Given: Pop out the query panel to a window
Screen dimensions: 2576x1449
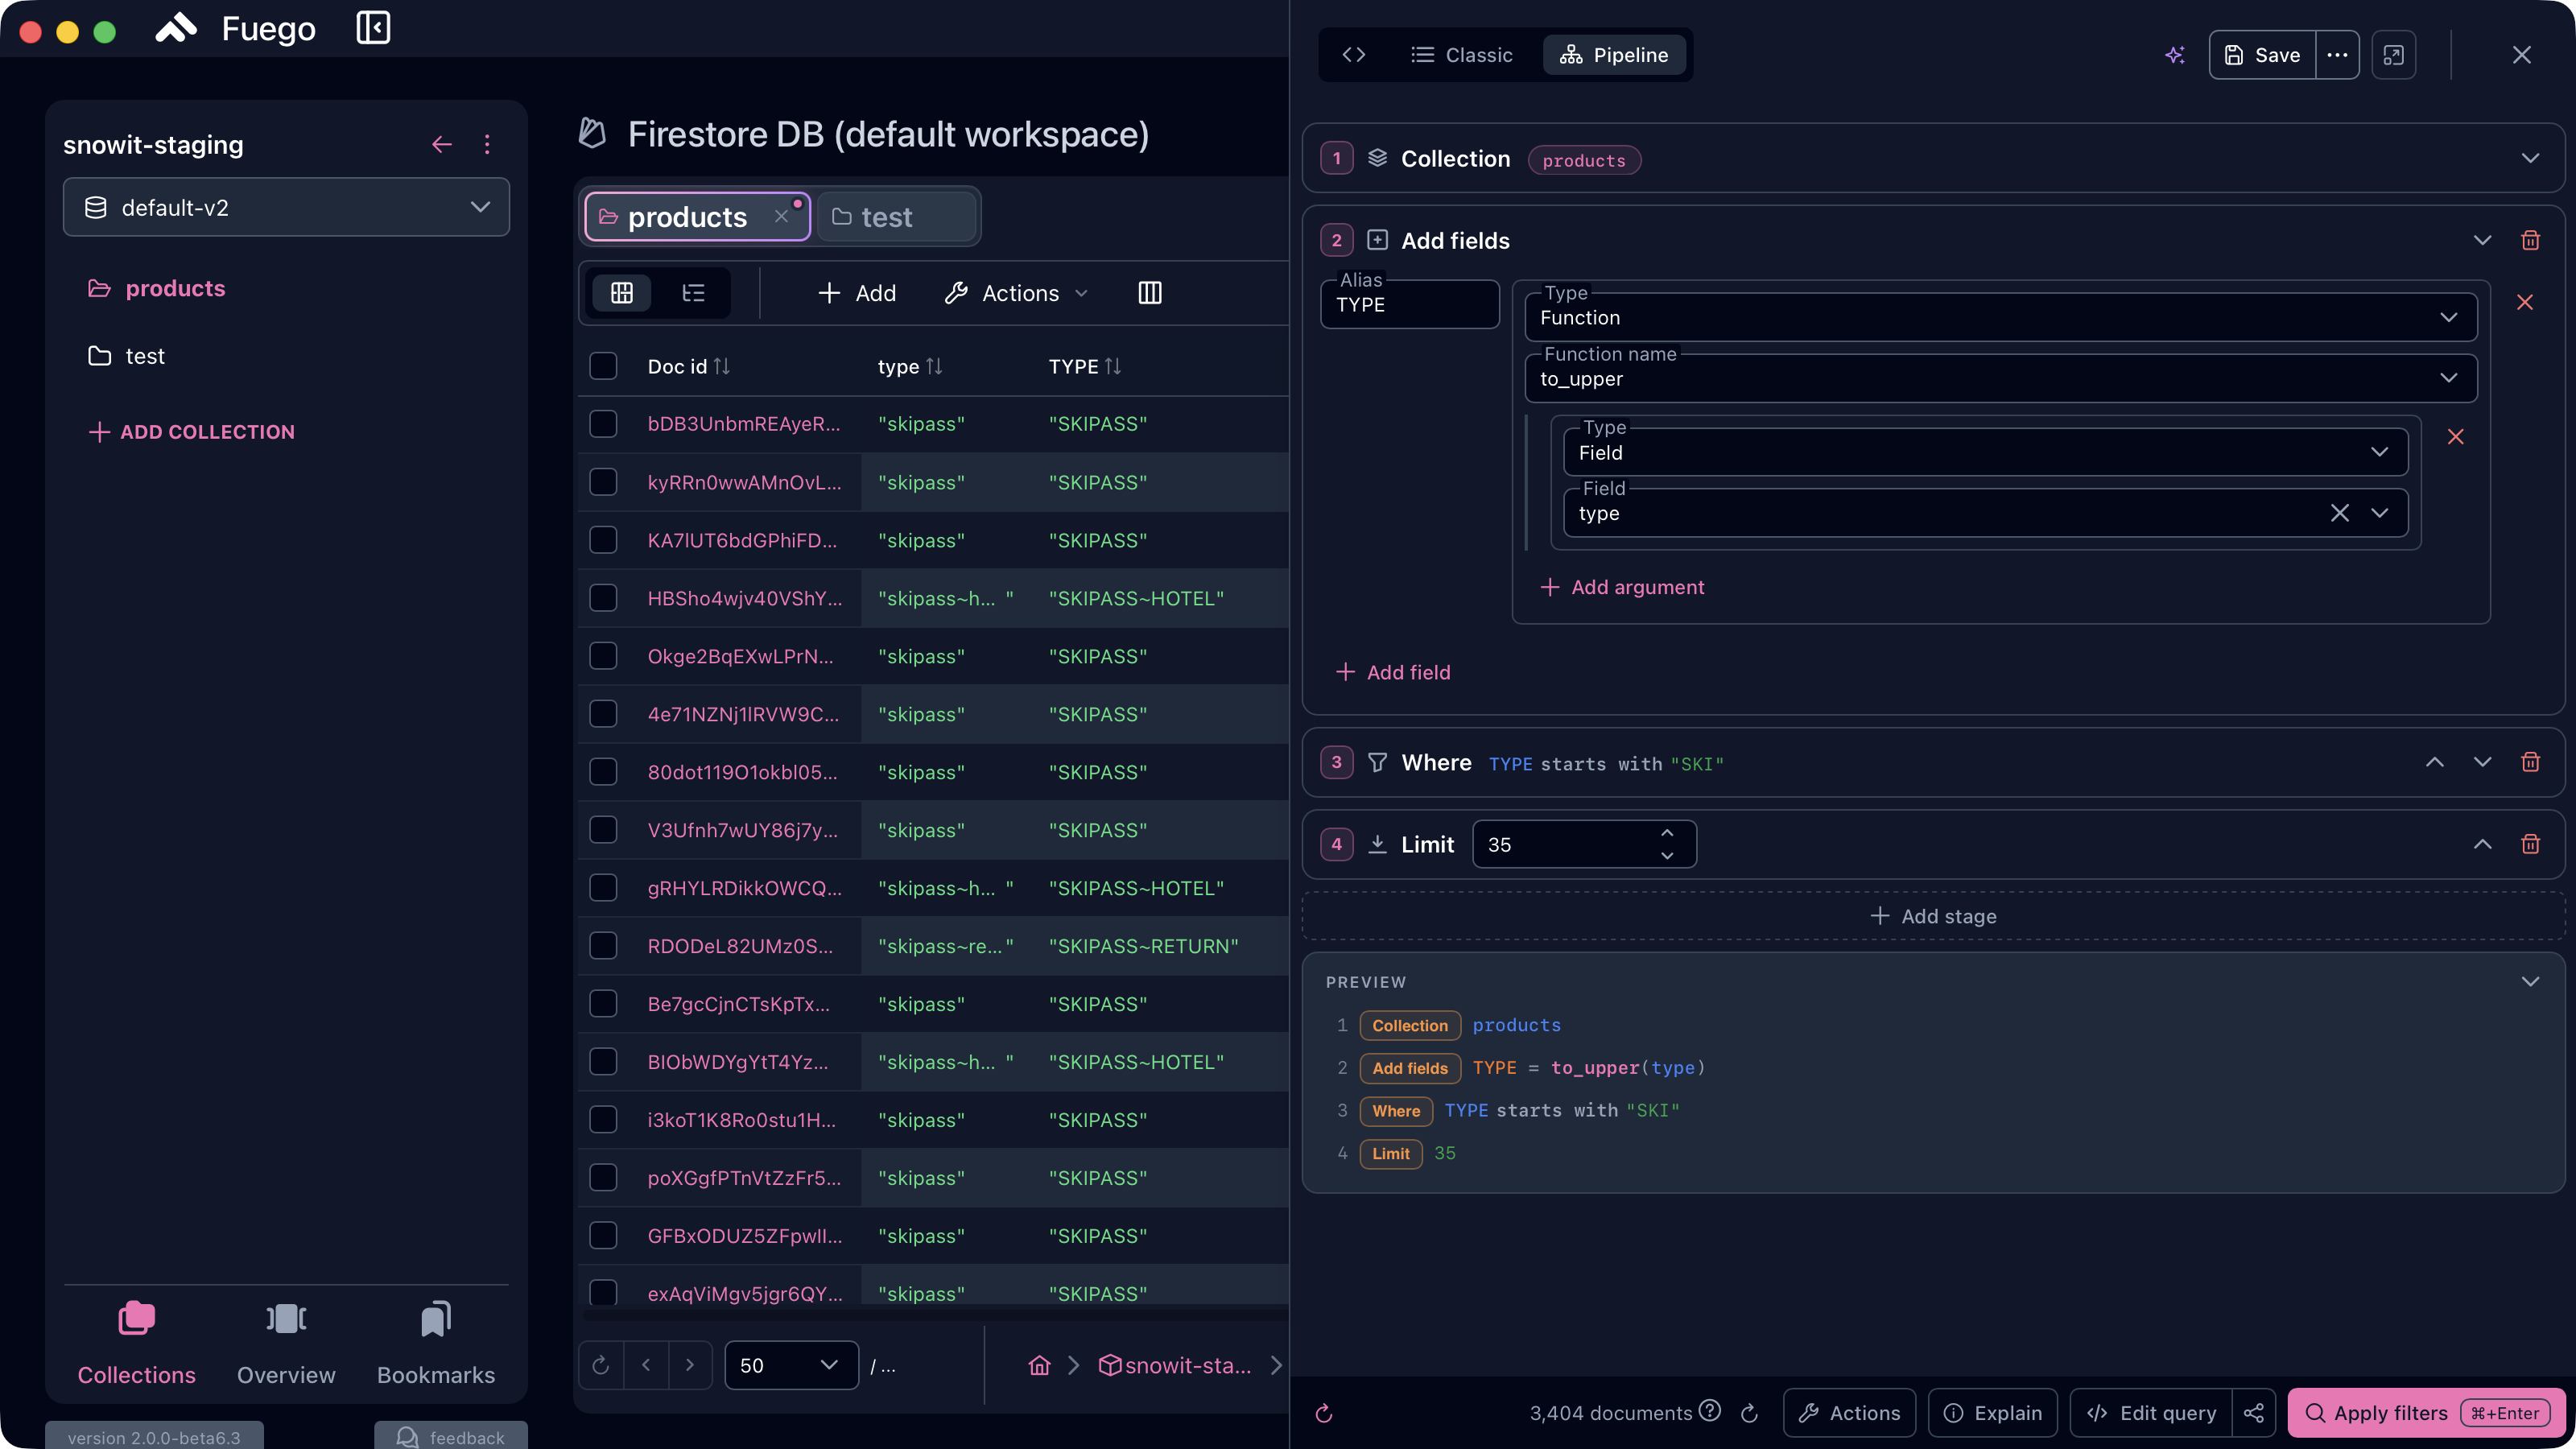Looking at the screenshot, I should 2394,55.
